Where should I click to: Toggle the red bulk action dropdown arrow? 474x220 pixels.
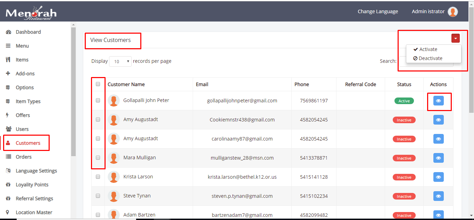pyautogui.click(x=455, y=38)
